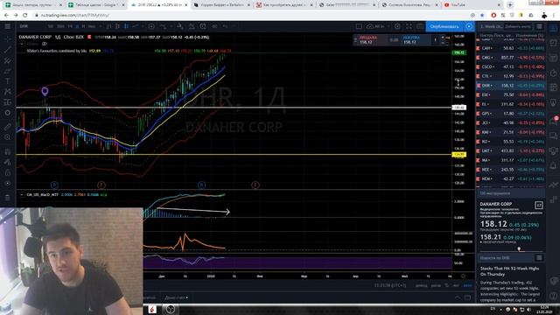Reload the page with browser refresh button
Screen dimensions: 560x315
click(25, 16)
